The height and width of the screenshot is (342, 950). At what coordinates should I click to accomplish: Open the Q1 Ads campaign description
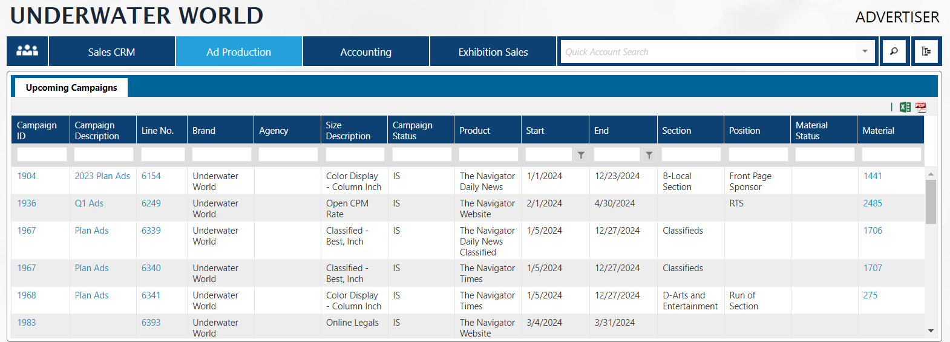point(89,203)
